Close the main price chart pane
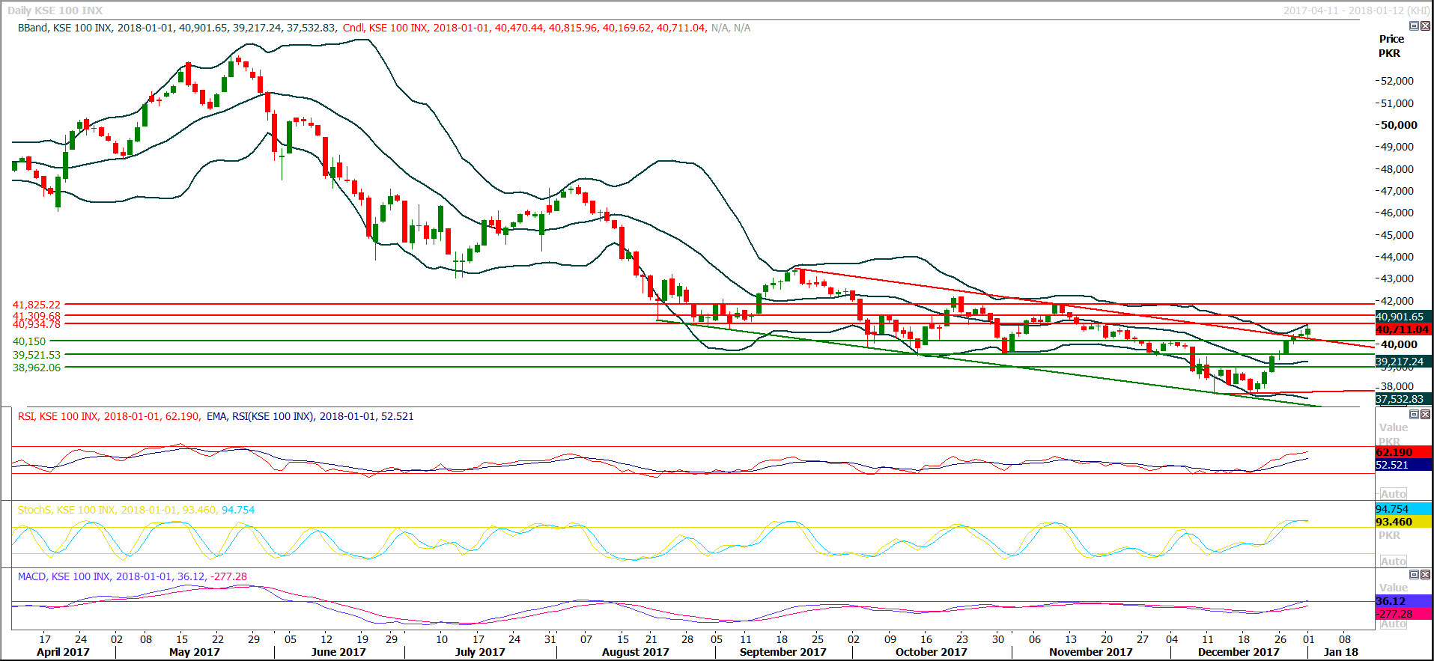This screenshot has width=1434, height=661. [x=1425, y=26]
